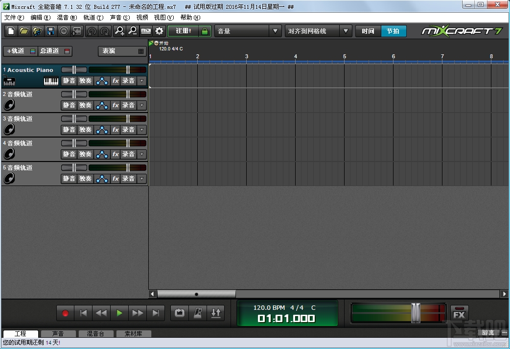Image resolution: width=510 pixels, height=349 pixels.
Task: Adjust the pan slider on Acoustic Piano track
Action: pyautogui.click(x=74, y=70)
